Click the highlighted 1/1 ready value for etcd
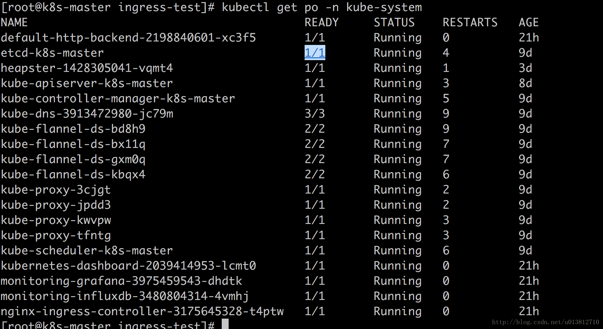Viewport: 603px width, 329px height. (x=315, y=53)
